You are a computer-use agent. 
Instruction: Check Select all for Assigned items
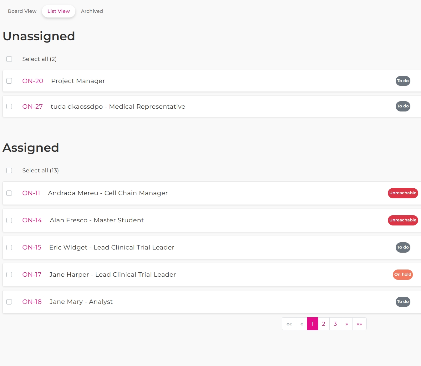click(9, 171)
